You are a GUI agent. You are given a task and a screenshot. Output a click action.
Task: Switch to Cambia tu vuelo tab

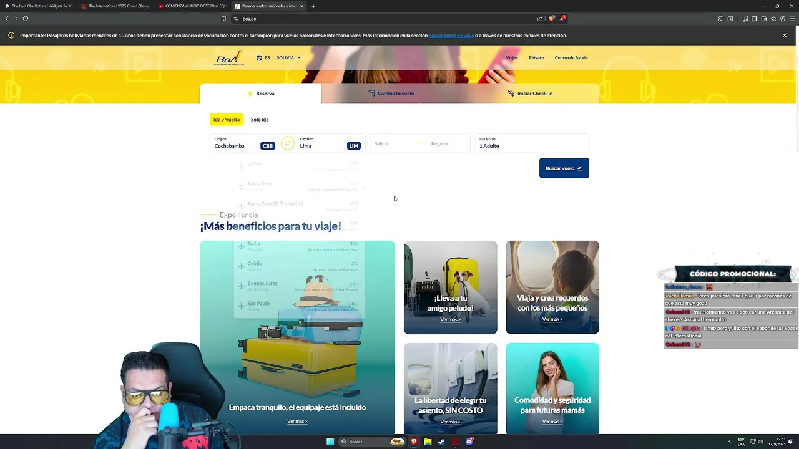coord(391,94)
